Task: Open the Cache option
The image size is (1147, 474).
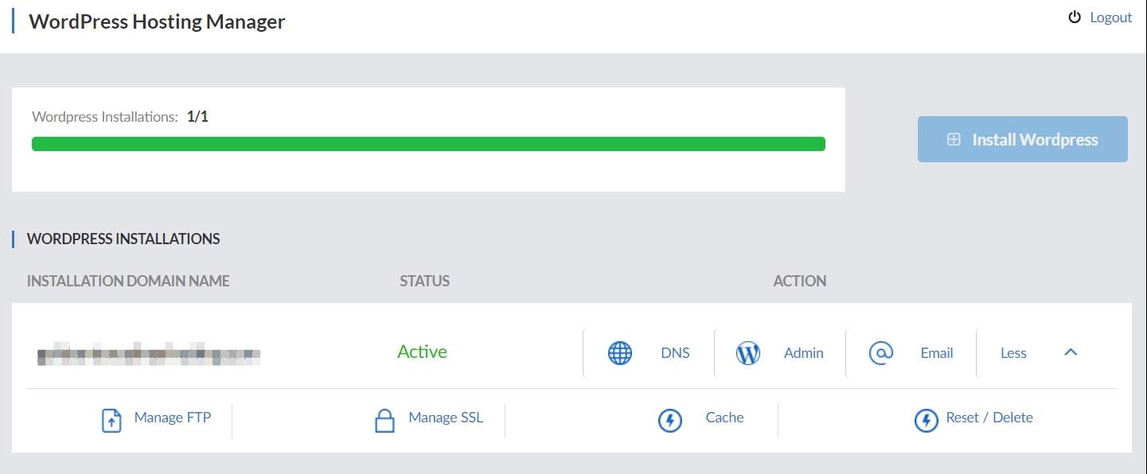Action: click(x=724, y=418)
